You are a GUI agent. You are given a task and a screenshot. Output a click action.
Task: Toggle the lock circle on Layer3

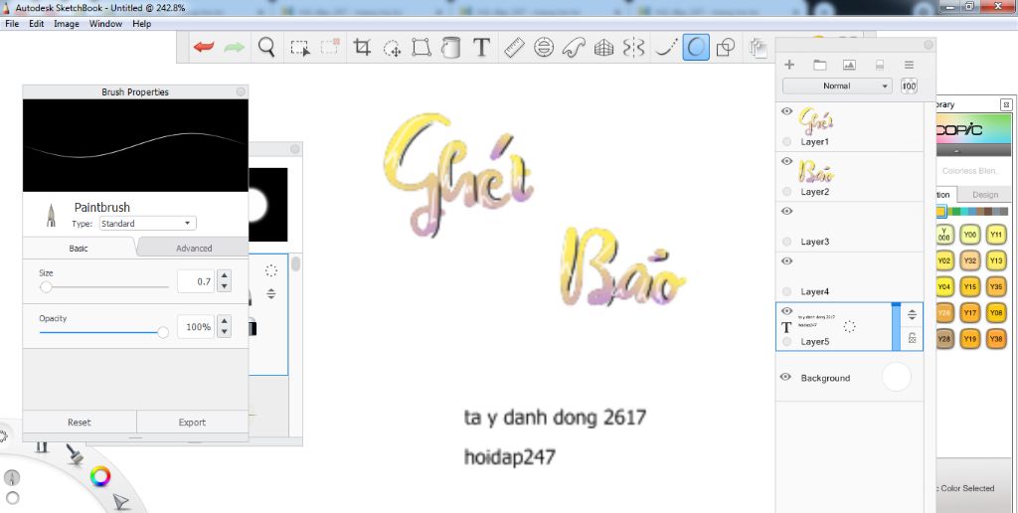[787, 242]
